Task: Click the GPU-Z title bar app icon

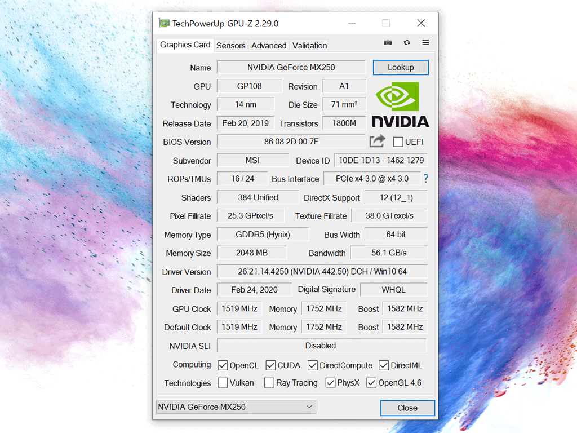Action: click(164, 23)
